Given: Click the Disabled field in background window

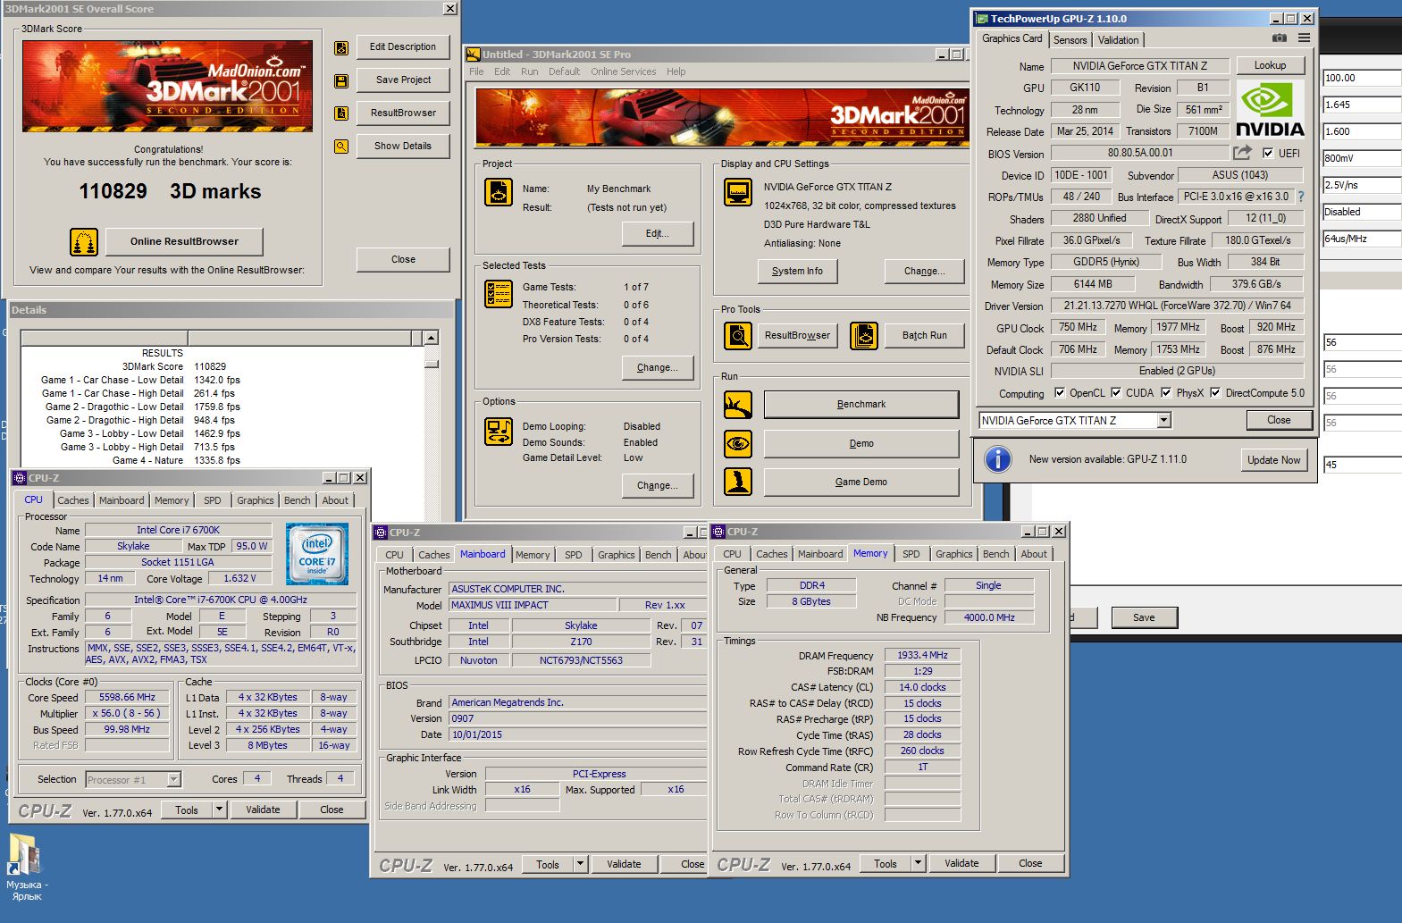Looking at the screenshot, I should coord(1362,212).
